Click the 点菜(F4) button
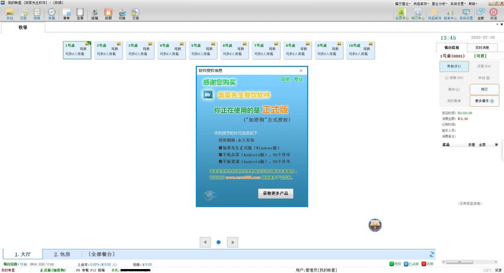 [484, 66]
